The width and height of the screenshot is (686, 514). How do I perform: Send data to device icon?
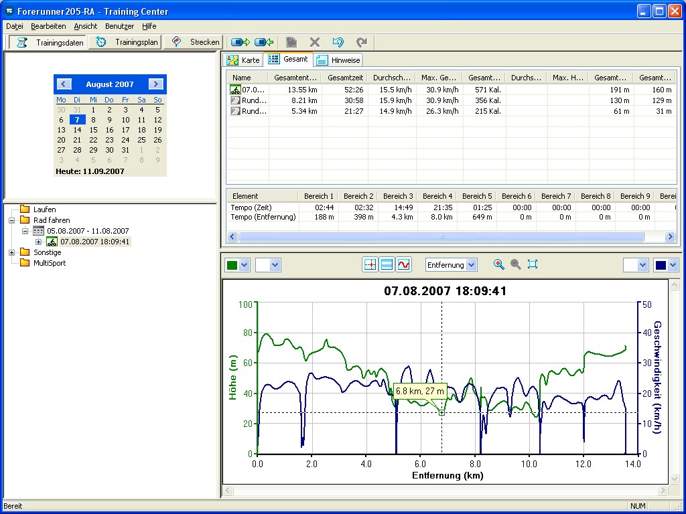coord(240,42)
